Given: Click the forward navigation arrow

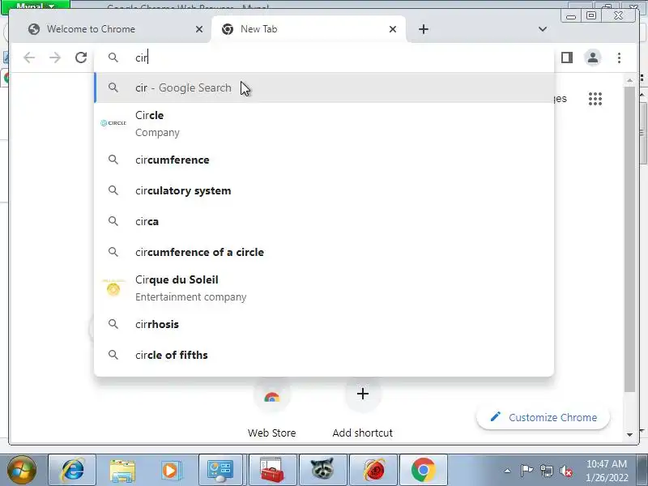Looking at the screenshot, I should click(x=55, y=58).
